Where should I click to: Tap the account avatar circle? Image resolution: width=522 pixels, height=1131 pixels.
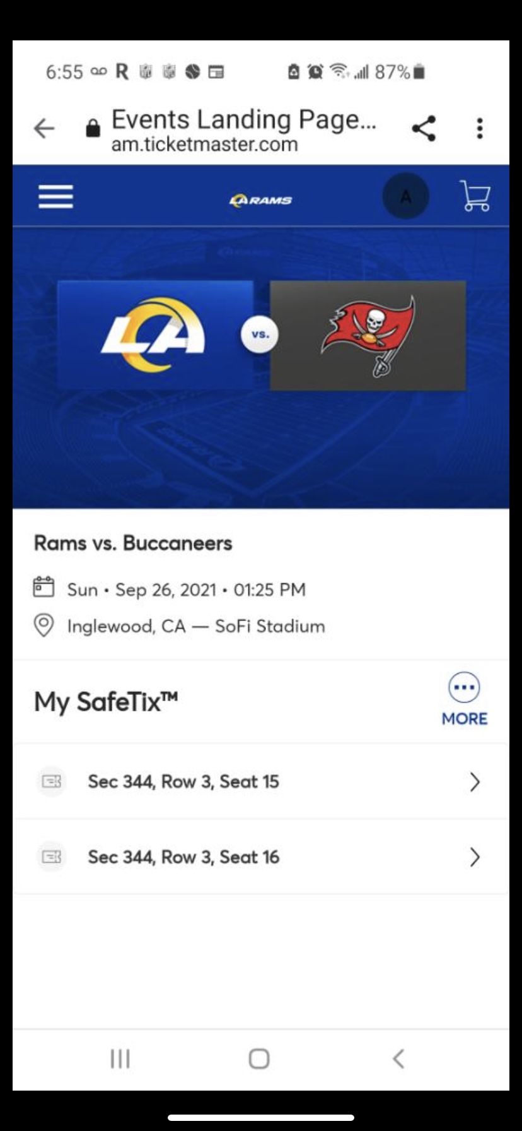(x=405, y=196)
